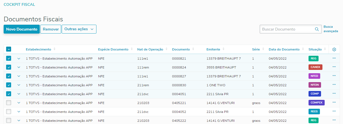
Task: Click document number 0405221
Action: (179, 103)
